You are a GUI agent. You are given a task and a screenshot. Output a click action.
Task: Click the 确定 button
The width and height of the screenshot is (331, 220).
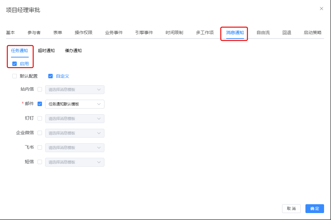(314, 209)
